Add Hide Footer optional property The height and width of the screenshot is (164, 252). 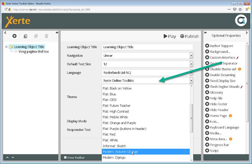(x=216, y=104)
